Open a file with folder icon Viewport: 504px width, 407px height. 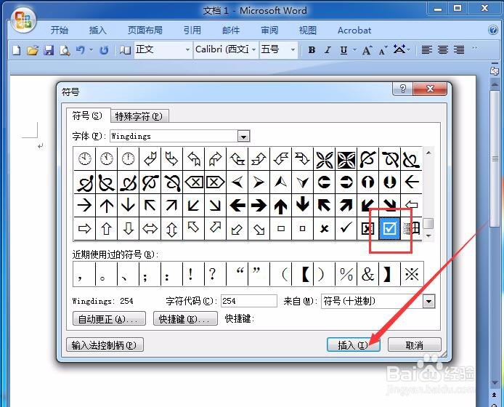click(33, 50)
